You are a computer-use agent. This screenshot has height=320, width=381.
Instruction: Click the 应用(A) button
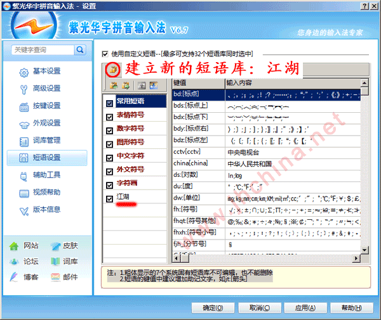(x=305, y=308)
